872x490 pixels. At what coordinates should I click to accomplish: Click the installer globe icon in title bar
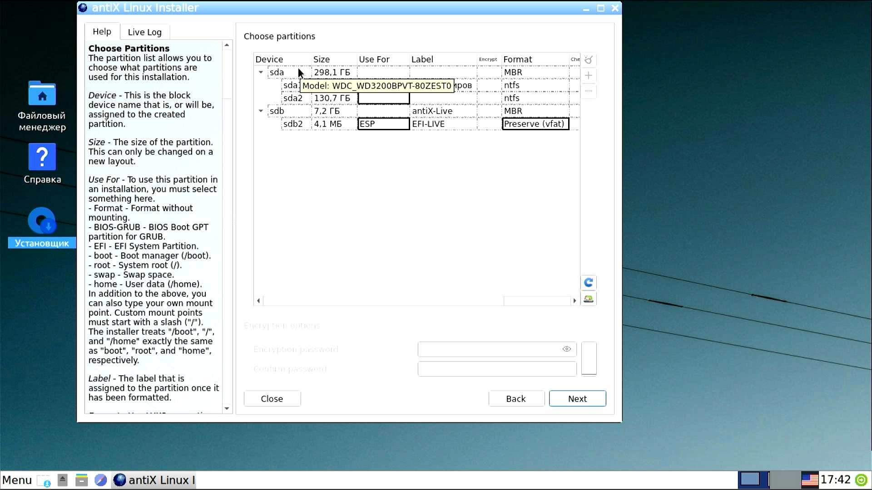(83, 8)
